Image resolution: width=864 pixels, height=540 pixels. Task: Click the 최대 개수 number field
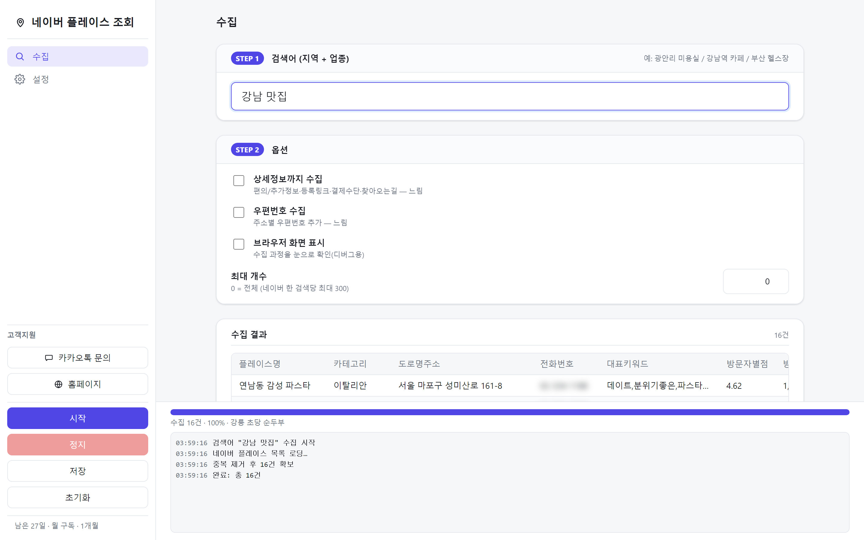[x=755, y=281]
